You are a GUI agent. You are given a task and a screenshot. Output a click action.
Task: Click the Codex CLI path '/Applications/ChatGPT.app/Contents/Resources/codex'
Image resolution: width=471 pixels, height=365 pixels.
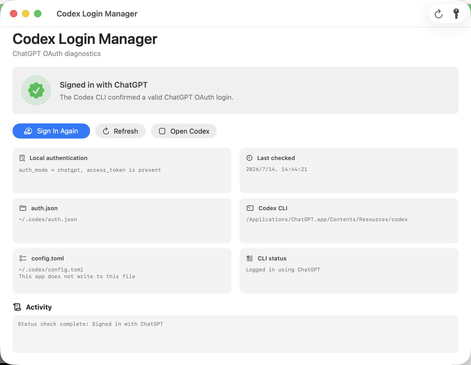pos(327,219)
